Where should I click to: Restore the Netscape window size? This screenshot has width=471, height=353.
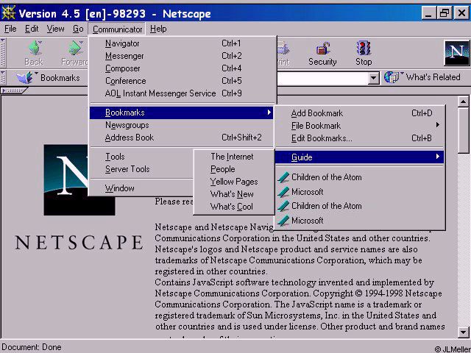pos(444,13)
